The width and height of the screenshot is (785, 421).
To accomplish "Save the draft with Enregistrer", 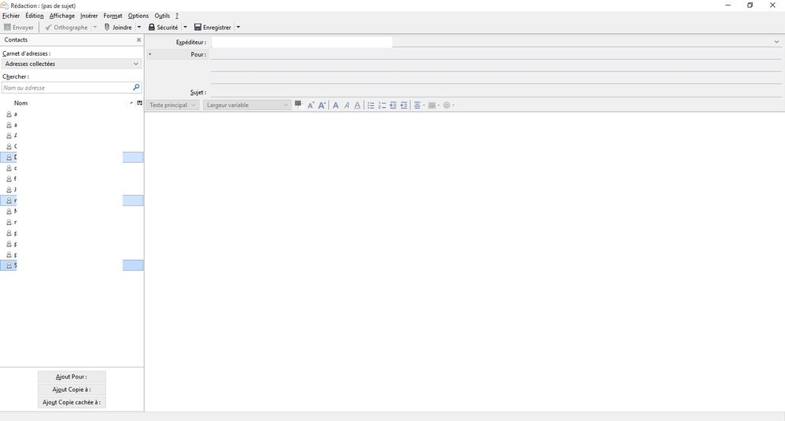I will (x=213, y=28).
